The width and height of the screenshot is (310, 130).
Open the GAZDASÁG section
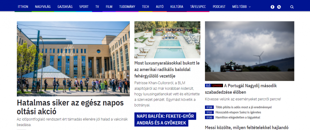65,7
